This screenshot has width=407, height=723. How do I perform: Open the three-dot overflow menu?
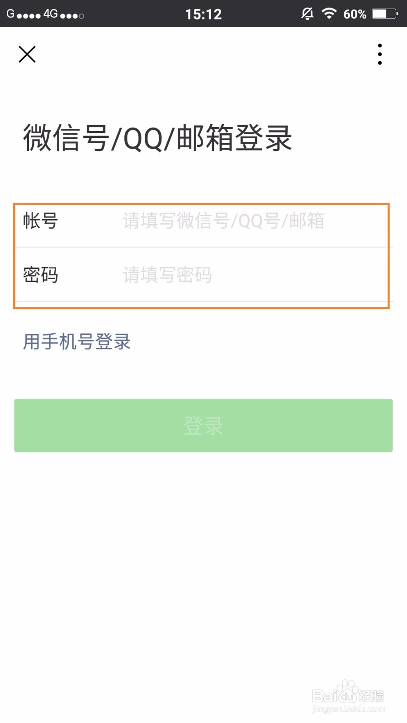pyautogui.click(x=379, y=54)
